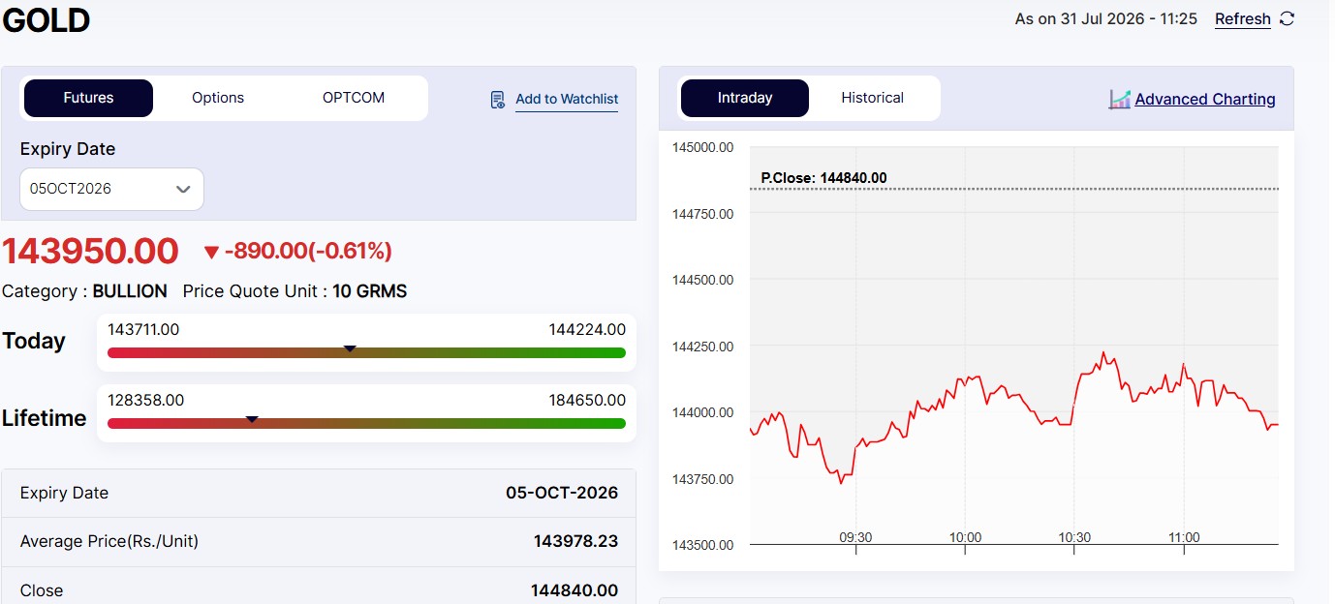Click the Price Quote Unit 10 GRMS text
Screen dimensions: 1335x604
(x=295, y=291)
